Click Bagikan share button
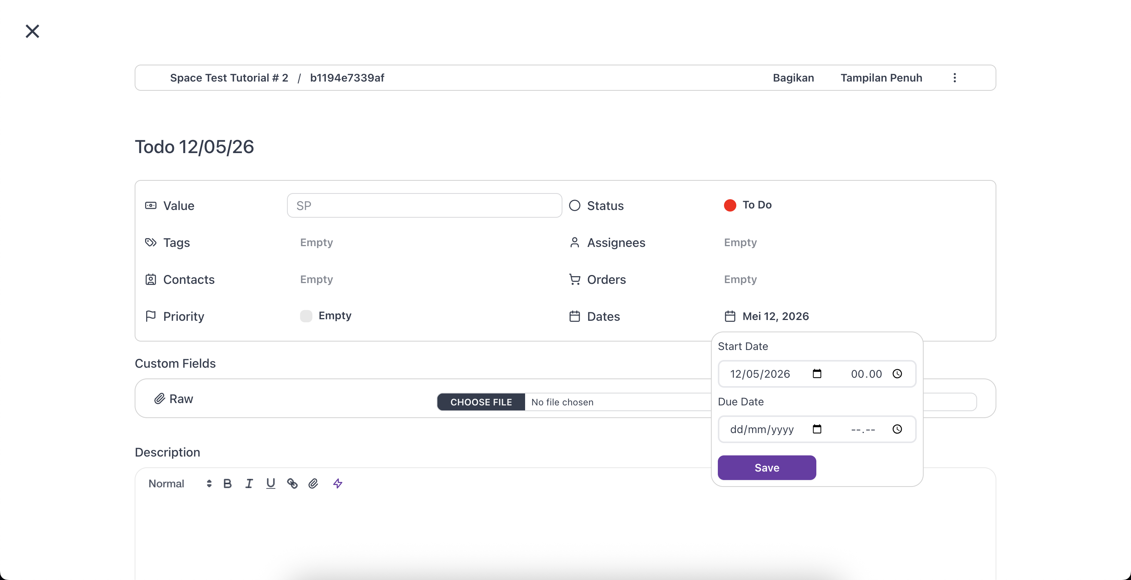The image size is (1131, 580). click(x=793, y=78)
